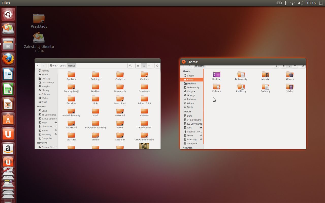Viewport: 325px width, 203px height.
Task: Switch to list view in the mati75 window
Action: point(138,65)
